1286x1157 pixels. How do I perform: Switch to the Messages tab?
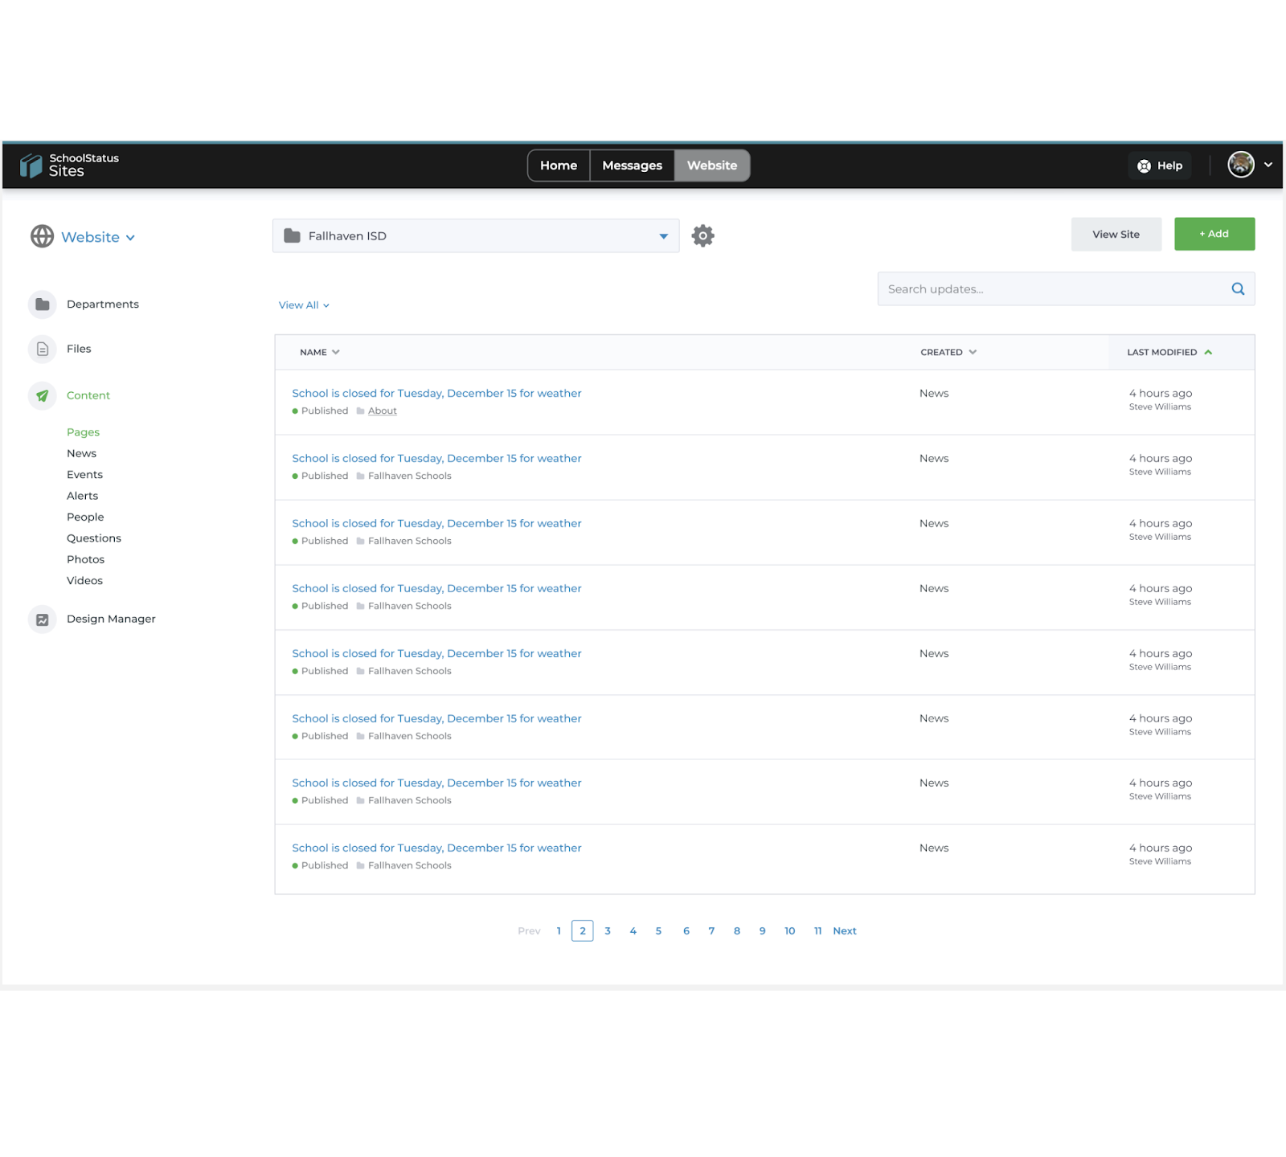tap(632, 165)
